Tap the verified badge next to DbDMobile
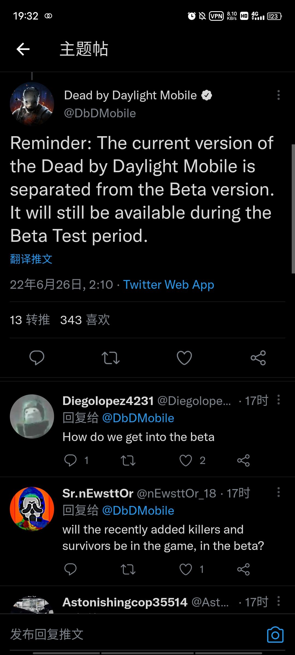 point(207,95)
